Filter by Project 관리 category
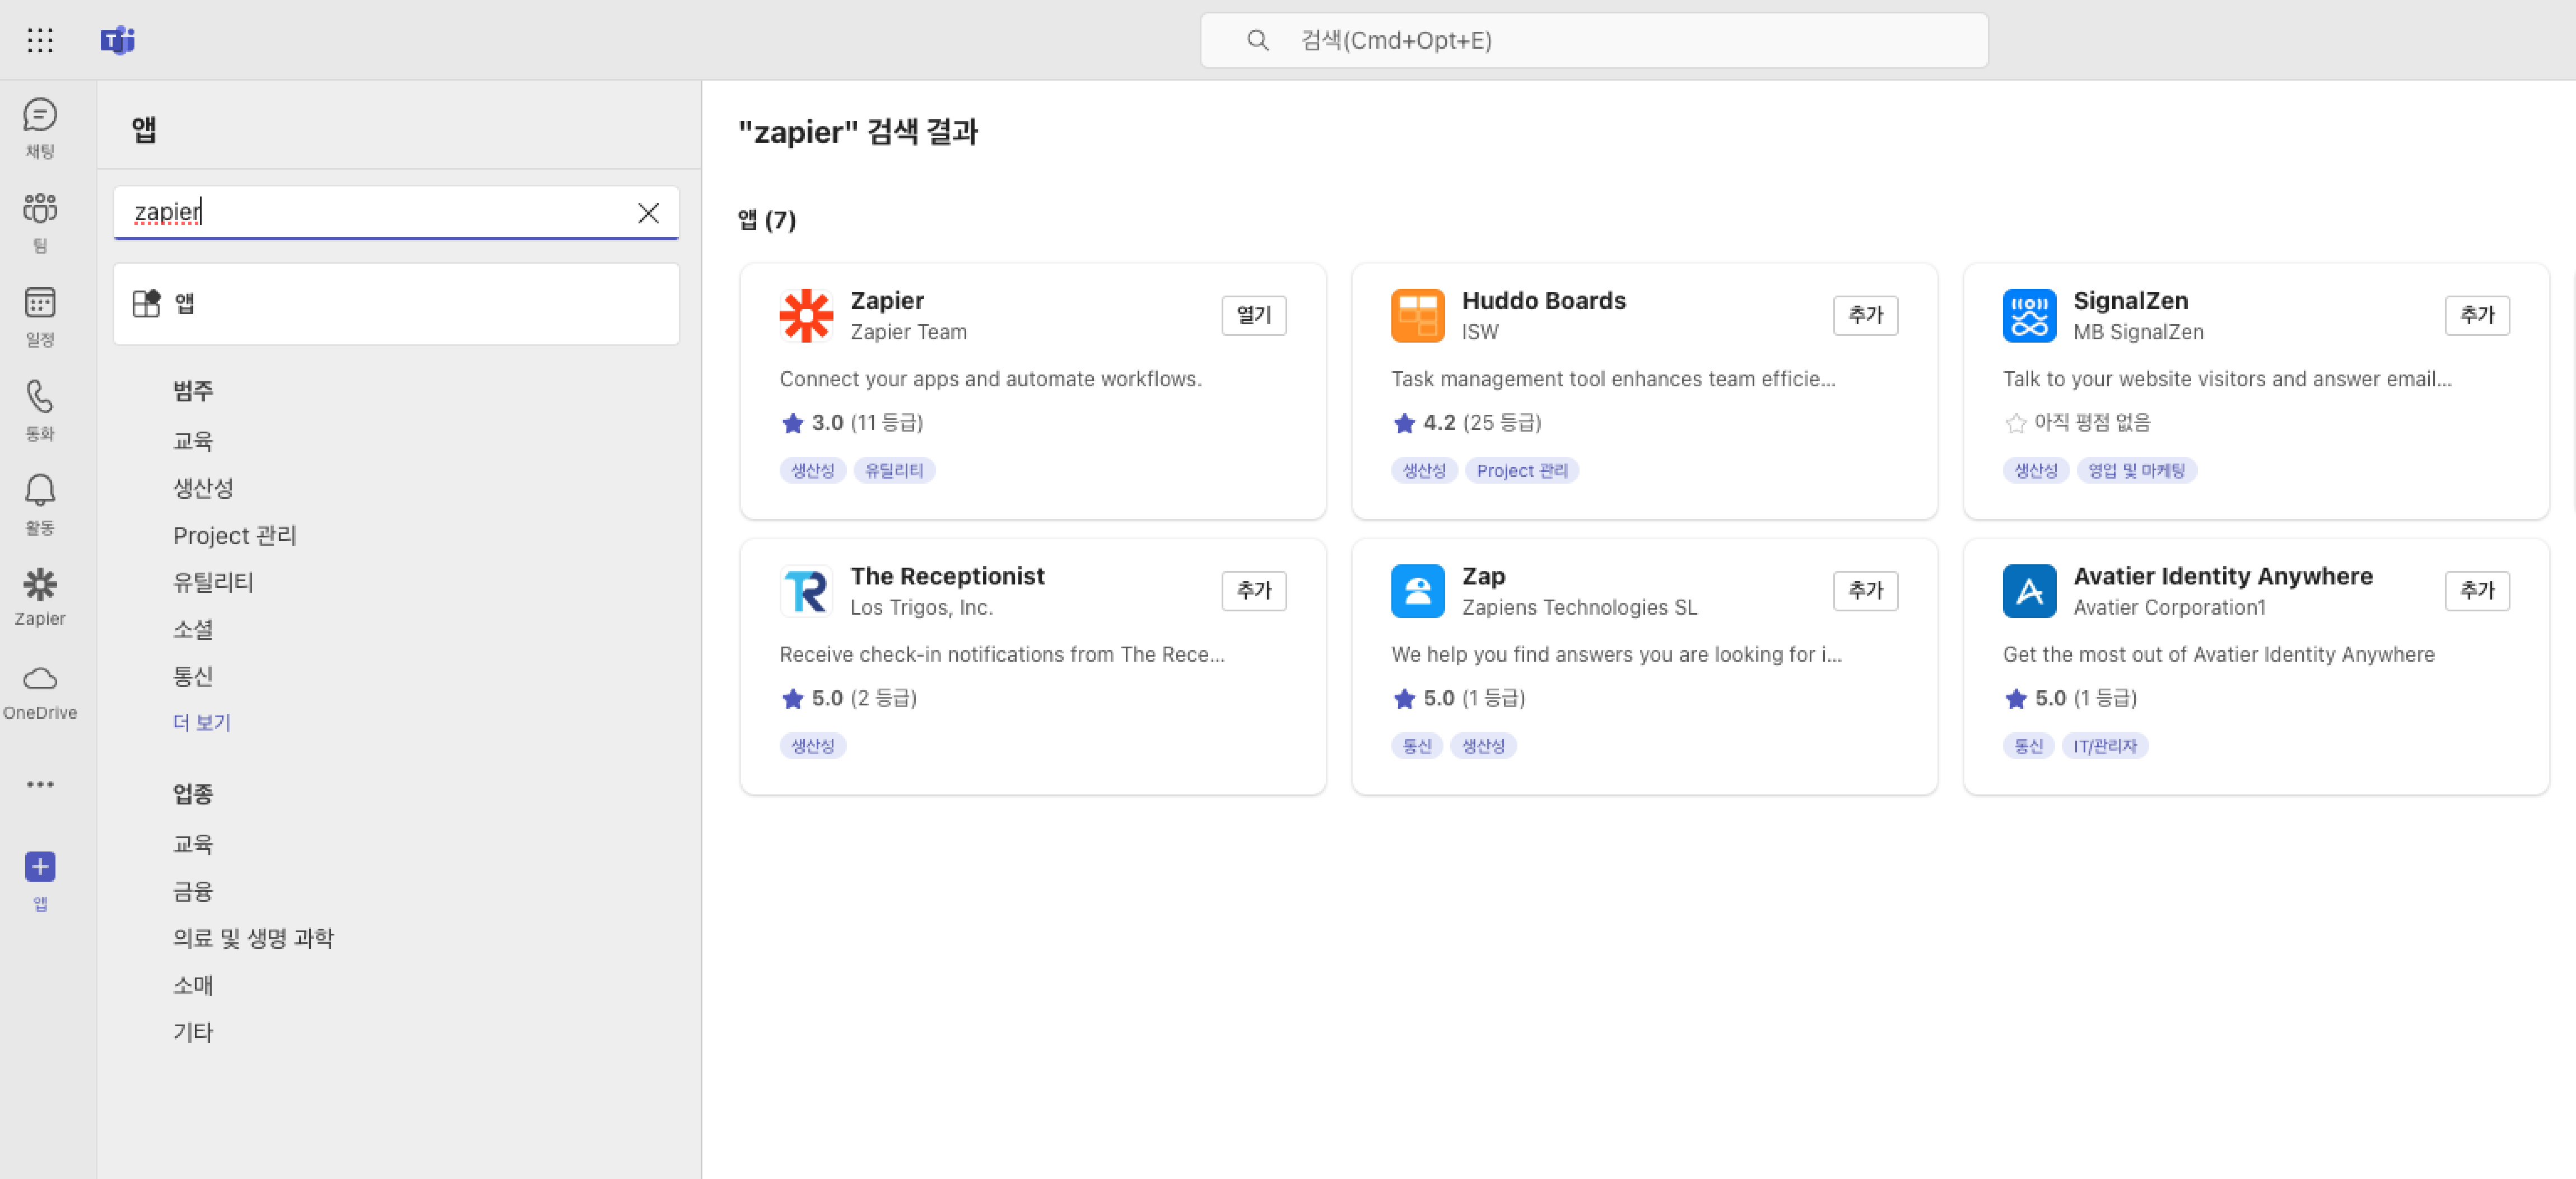Screen dimensions: 2576x1179 (x=234, y=536)
